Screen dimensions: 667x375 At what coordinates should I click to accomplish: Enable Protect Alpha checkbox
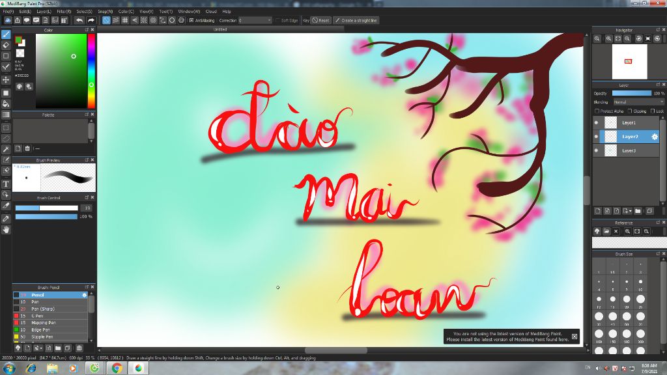[x=597, y=111]
